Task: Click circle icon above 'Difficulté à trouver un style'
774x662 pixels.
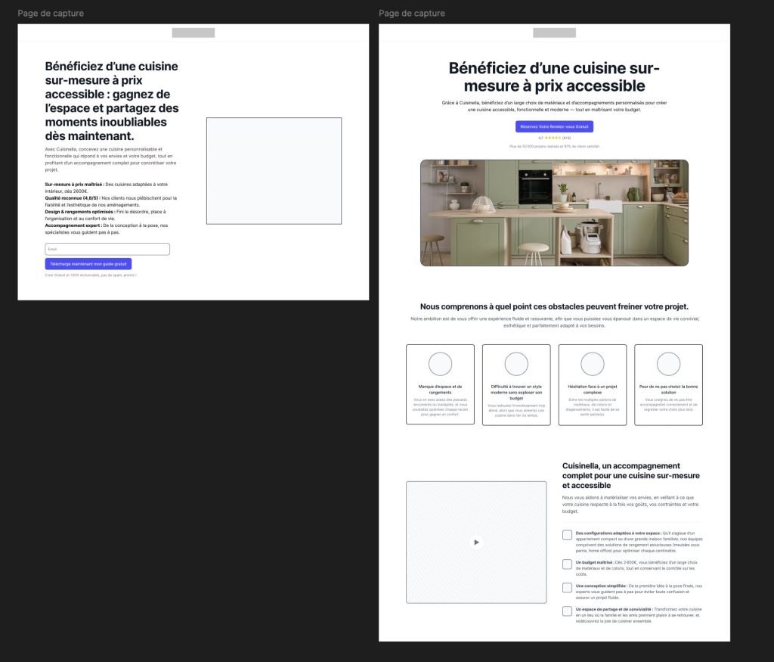Action: tap(516, 364)
